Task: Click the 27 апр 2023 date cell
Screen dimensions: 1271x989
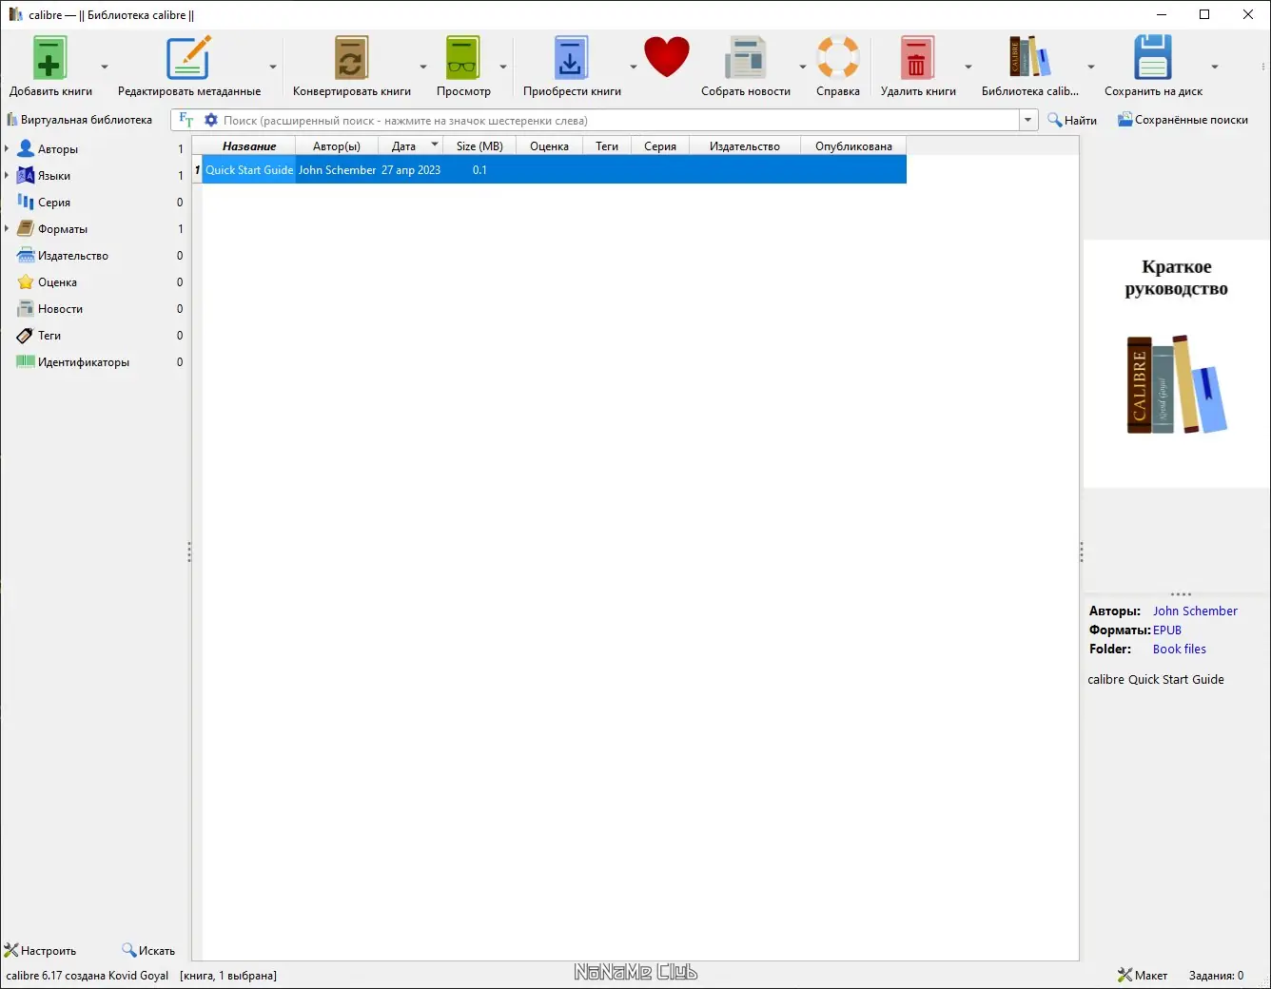Action: pyautogui.click(x=411, y=169)
